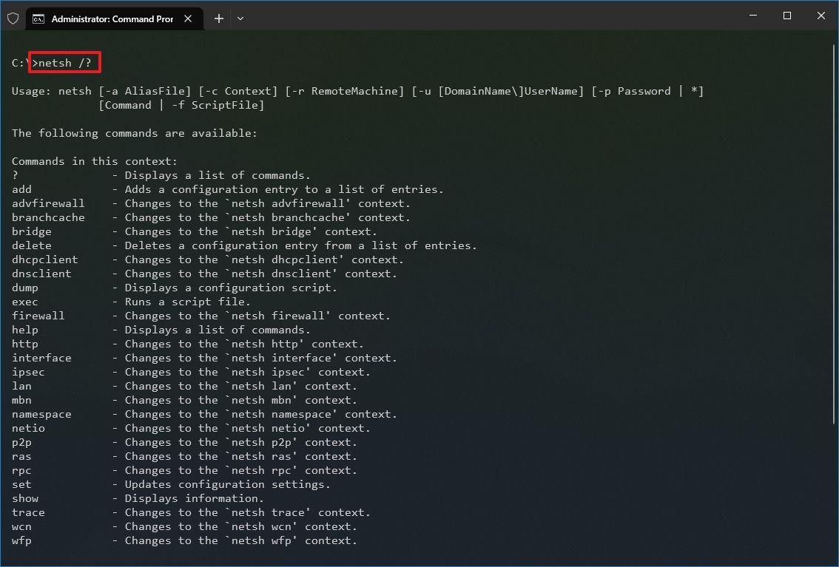Click 'The following commands are available:' line
Screen dimensions: 839x567
(x=135, y=133)
